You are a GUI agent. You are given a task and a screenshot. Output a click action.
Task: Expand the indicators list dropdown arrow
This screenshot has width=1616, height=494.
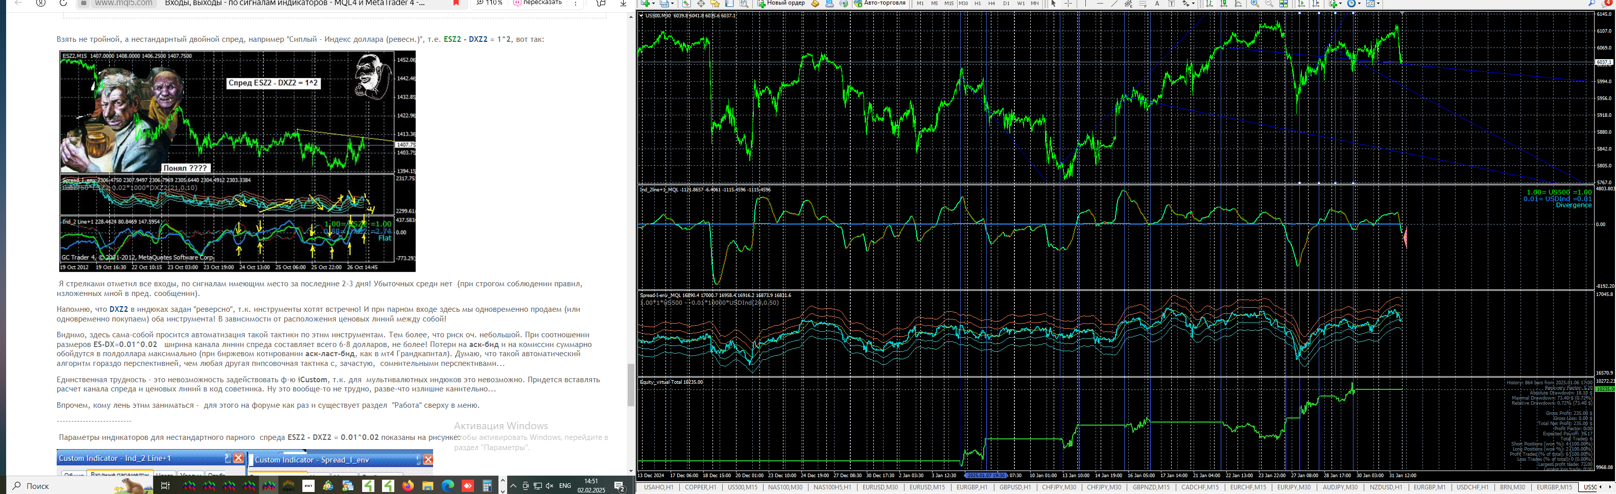tap(1340, 4)
